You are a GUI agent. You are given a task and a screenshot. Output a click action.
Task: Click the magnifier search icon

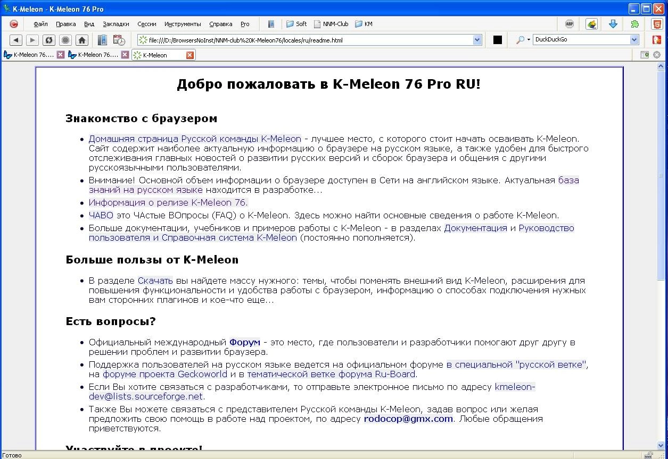520,40
